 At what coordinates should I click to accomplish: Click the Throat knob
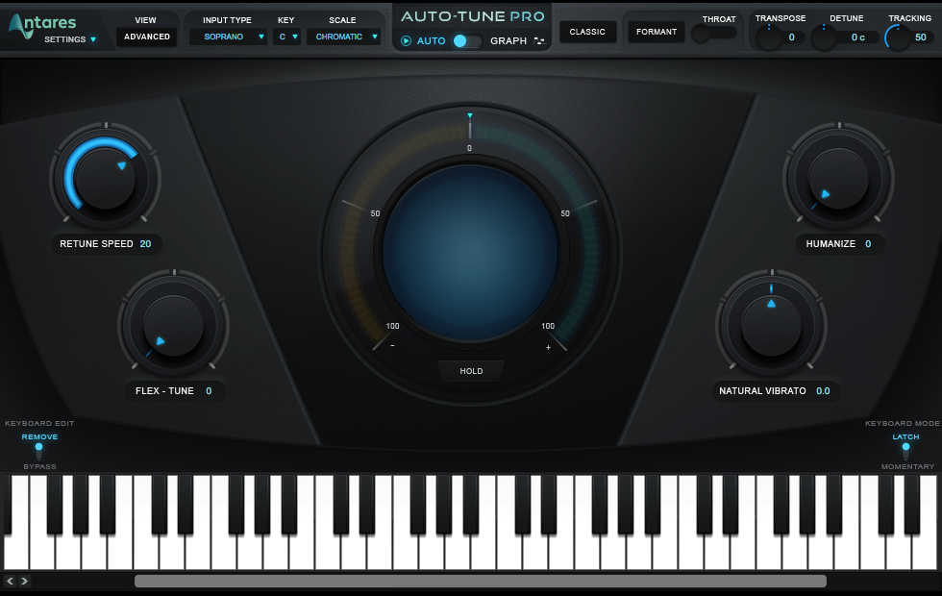point(700,35)
